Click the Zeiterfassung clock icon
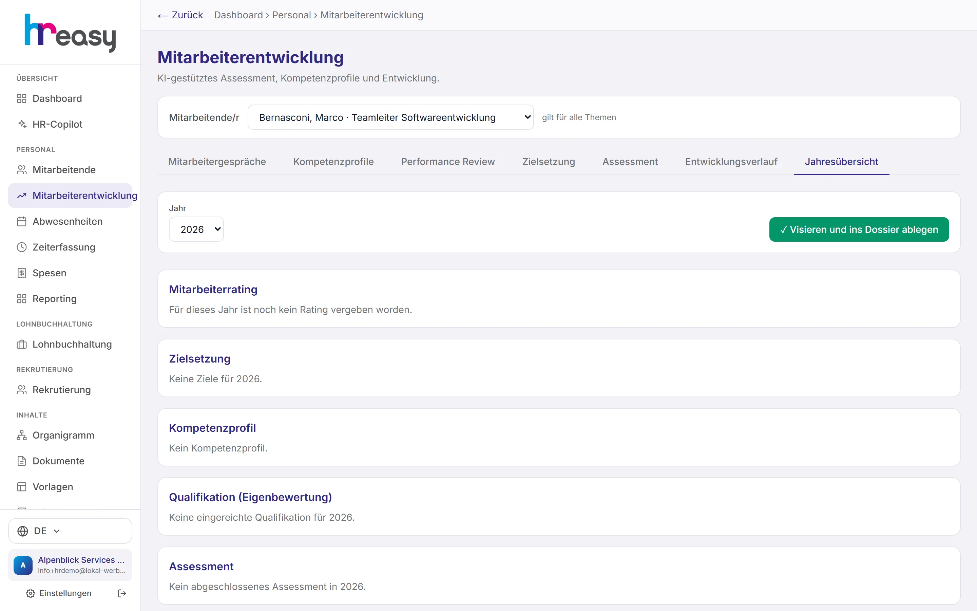Viewport: 977px width, 611px height. pos(22,247)
